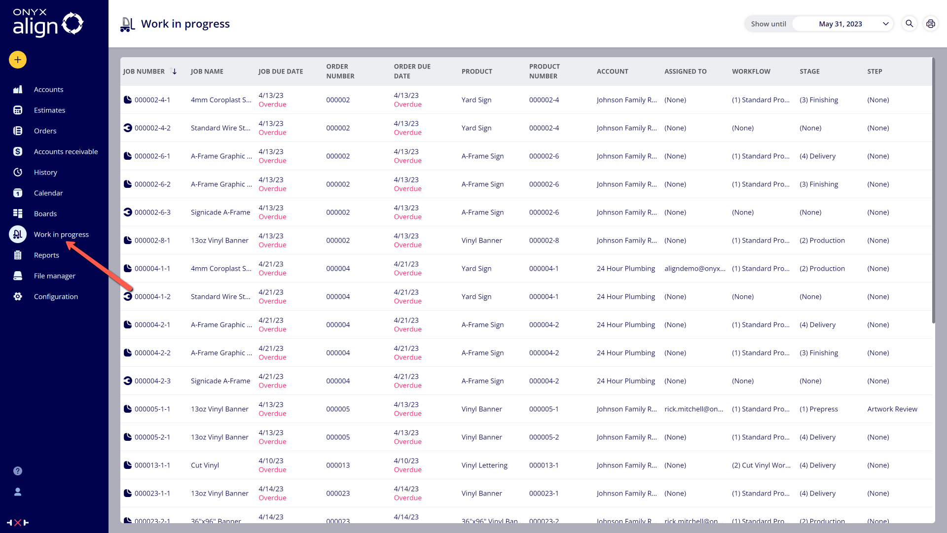Go to Boards menu item
947x533 pixels.
(45, 213)
